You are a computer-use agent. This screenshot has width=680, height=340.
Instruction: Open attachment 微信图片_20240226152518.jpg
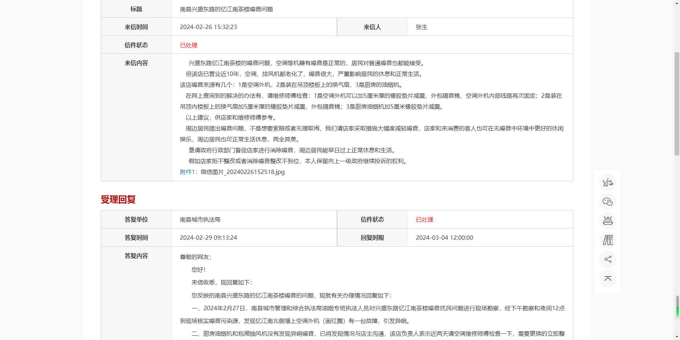coord(242,172)
